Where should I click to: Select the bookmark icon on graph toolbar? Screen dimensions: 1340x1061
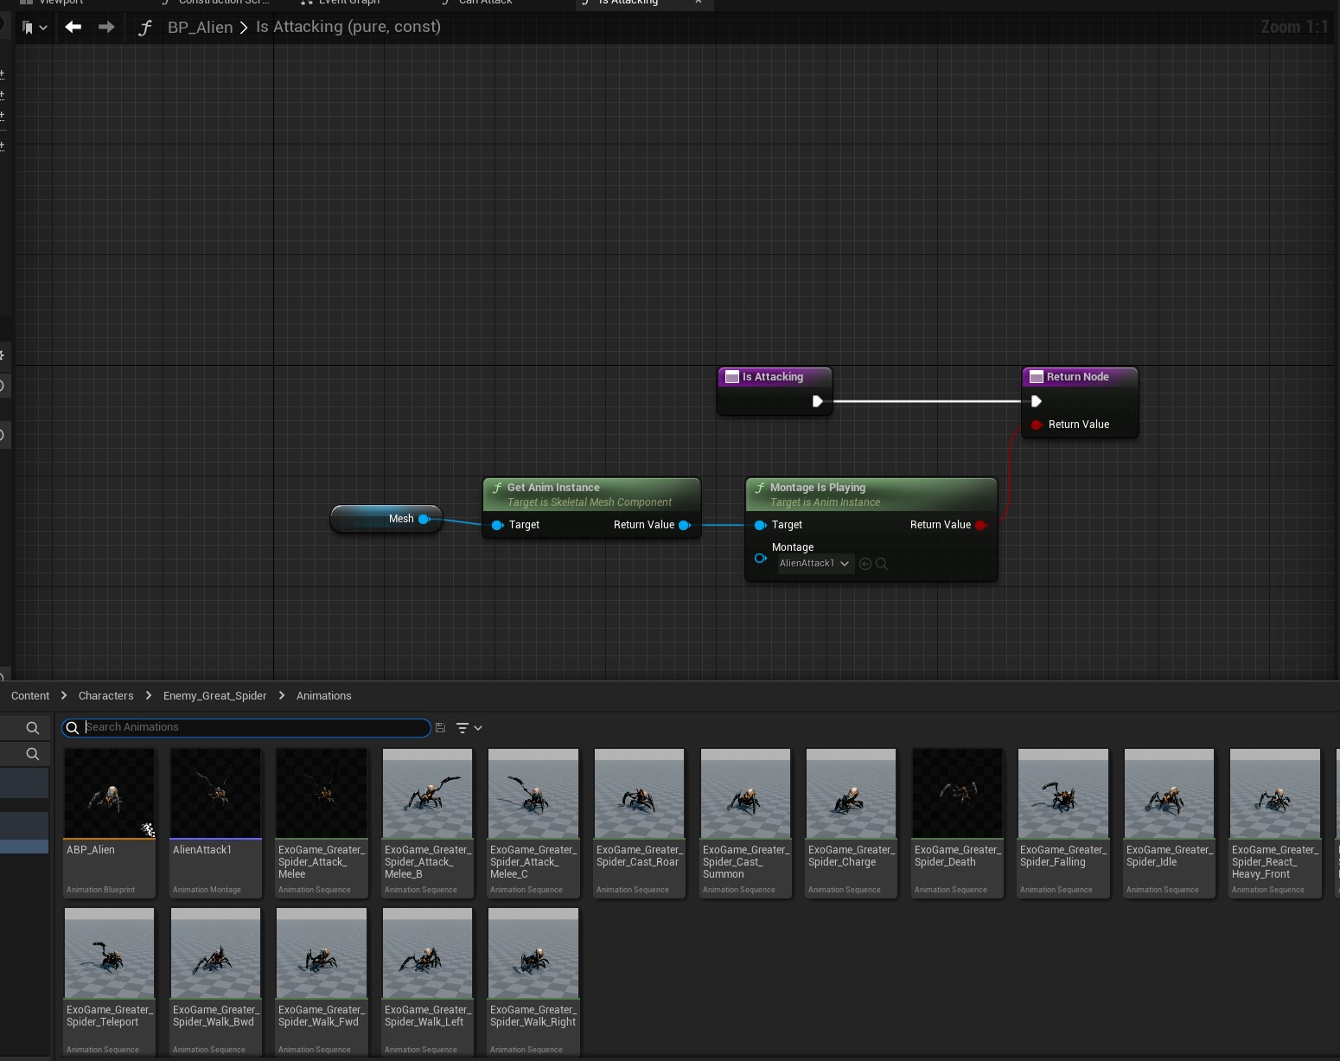[29, 27]
